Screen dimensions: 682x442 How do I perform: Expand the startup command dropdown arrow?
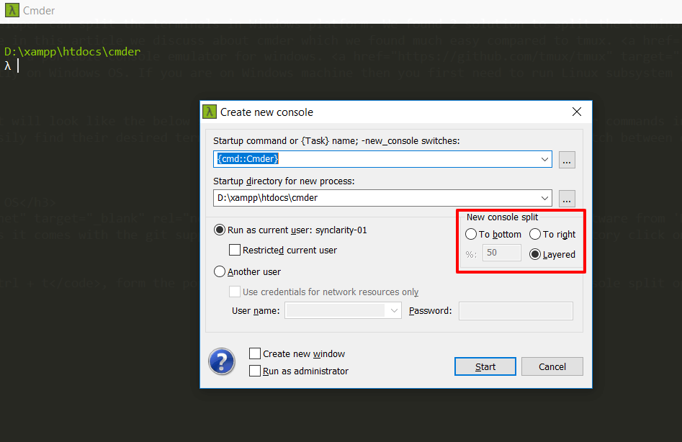tap(544, 159)
